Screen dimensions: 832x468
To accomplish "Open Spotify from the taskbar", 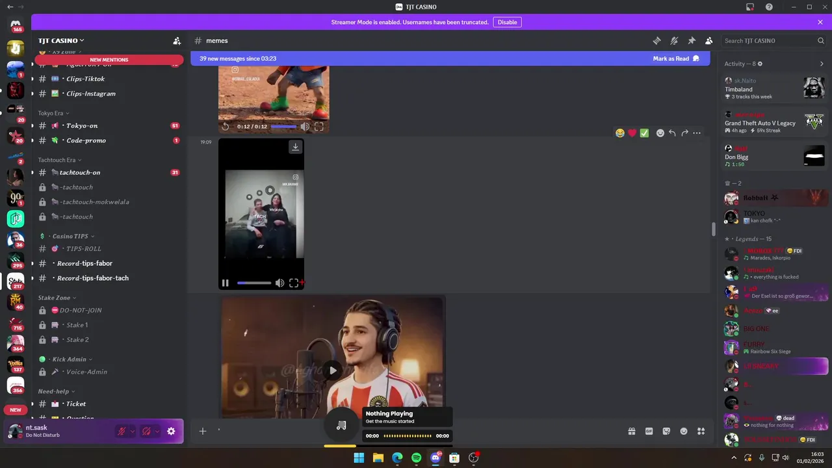I will pos(416,458).
